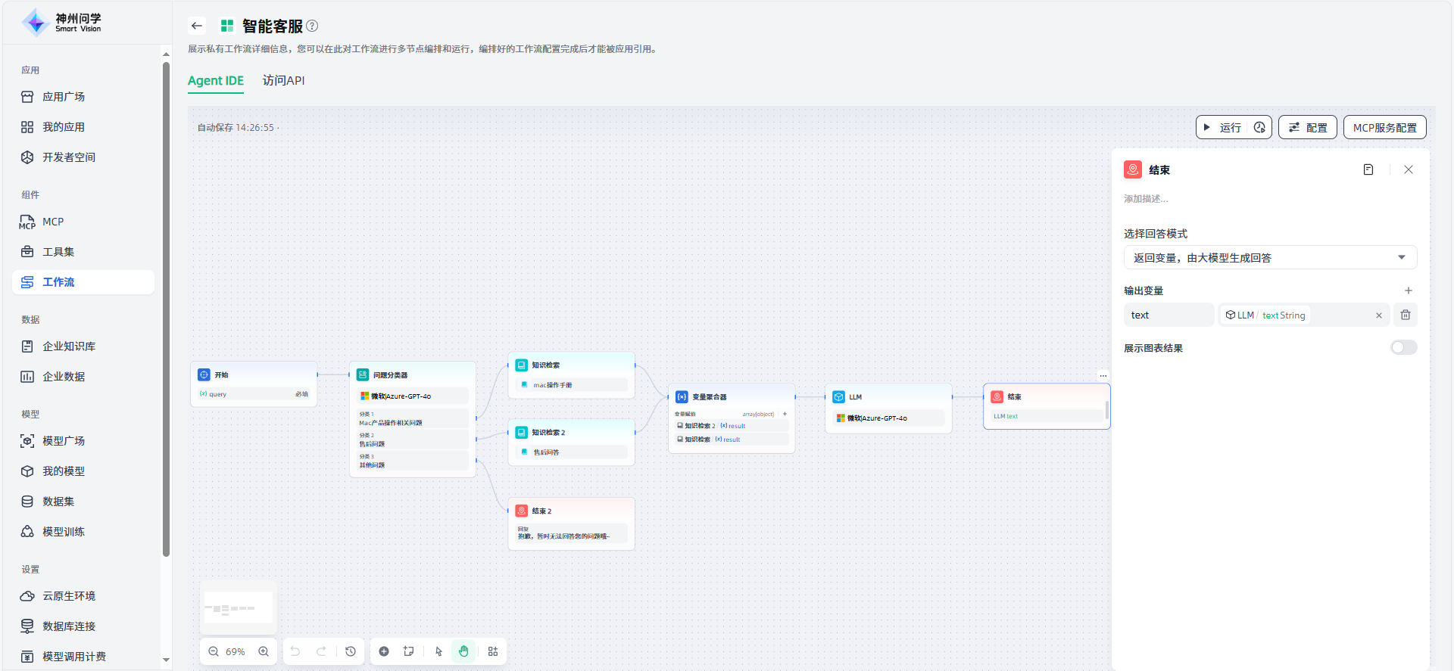1454x671 pixels.
Task: Activate the hand pan mode tool
Action: pos(463,651)
